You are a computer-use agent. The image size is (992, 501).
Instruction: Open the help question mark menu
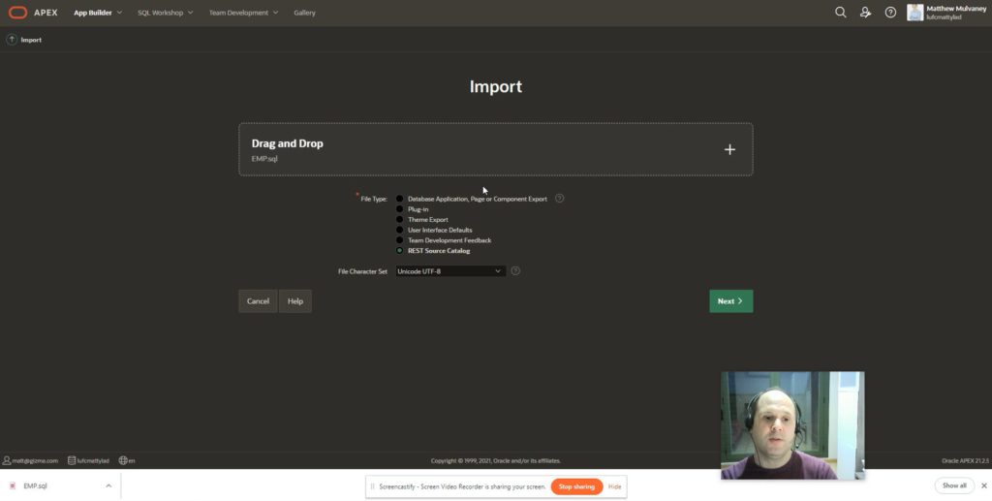pyautogui.click(x=890, y=12)
